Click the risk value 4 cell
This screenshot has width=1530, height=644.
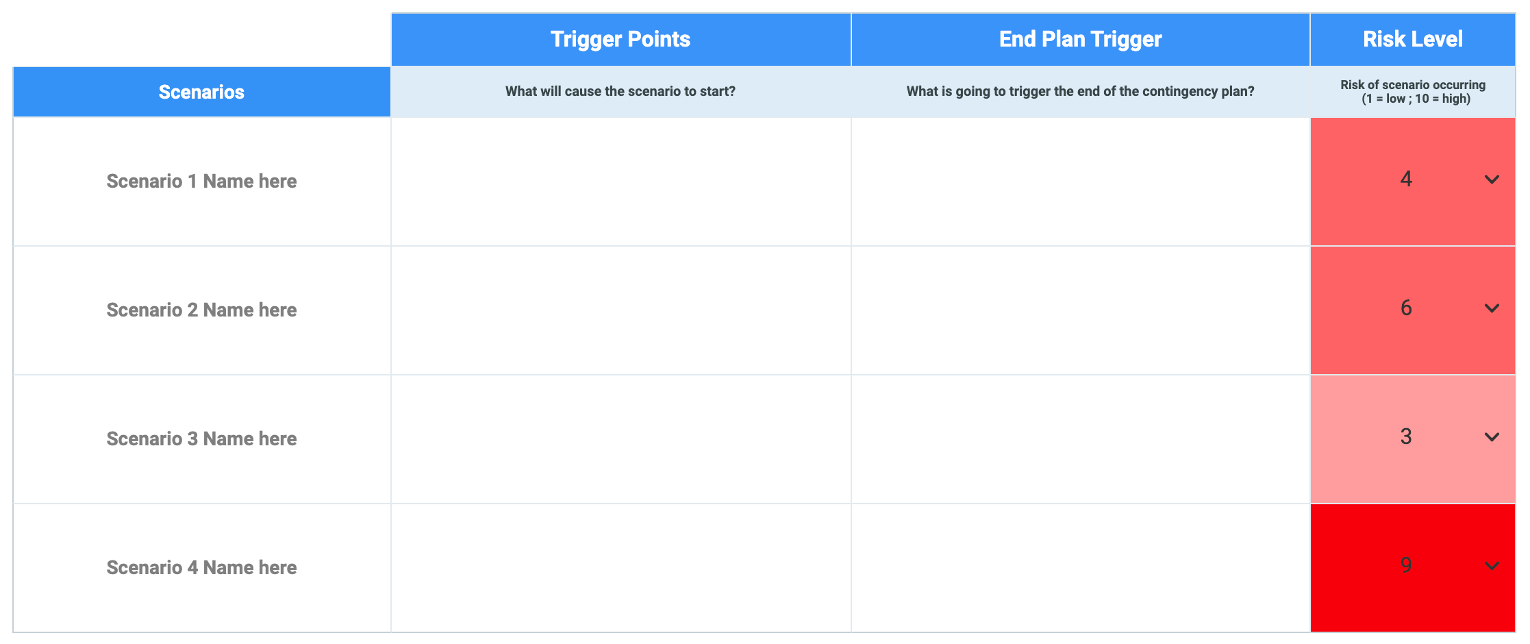click(1405, 180)
